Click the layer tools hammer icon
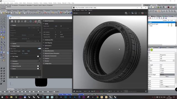 (164, 18)
